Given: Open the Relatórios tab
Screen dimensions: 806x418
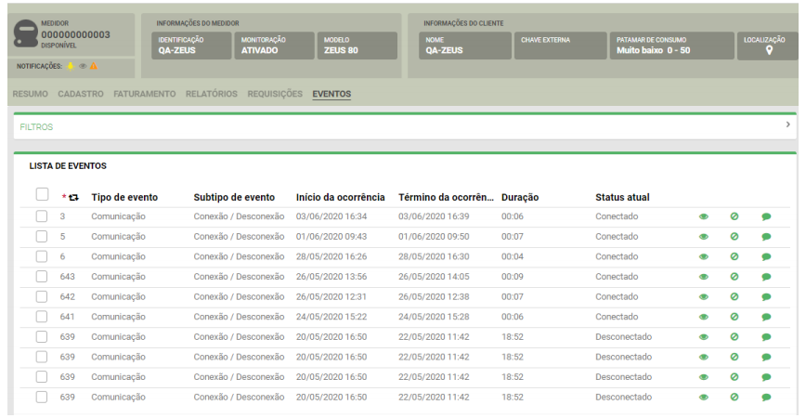Looking at the screenshot, I should pyautogui.click(x=211, y=94).
